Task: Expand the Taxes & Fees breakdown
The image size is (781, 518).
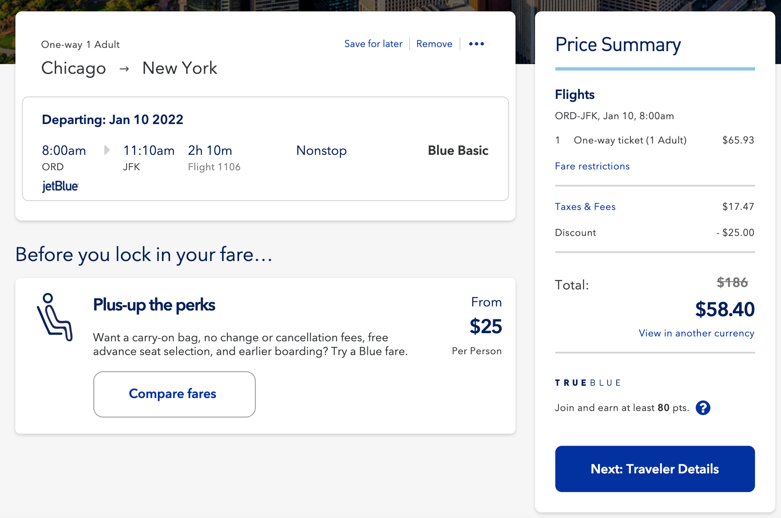Action: click(x=585, y=206)
